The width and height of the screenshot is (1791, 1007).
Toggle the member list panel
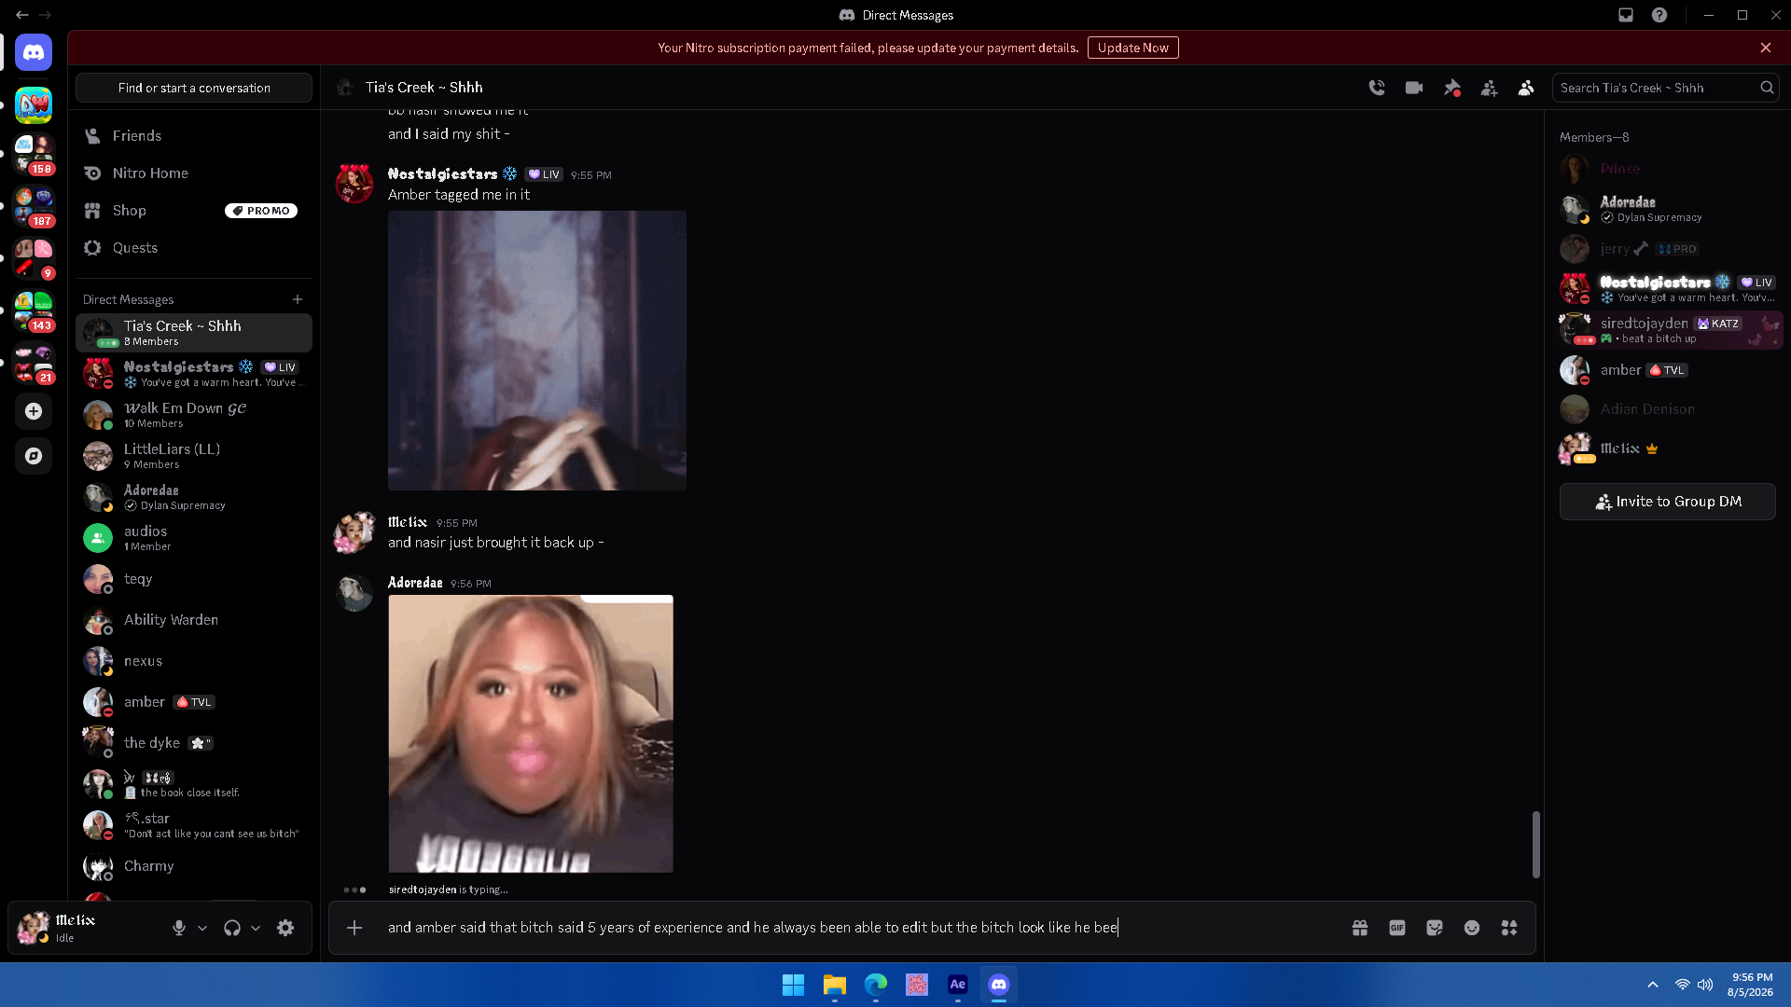coord(1526,88)
